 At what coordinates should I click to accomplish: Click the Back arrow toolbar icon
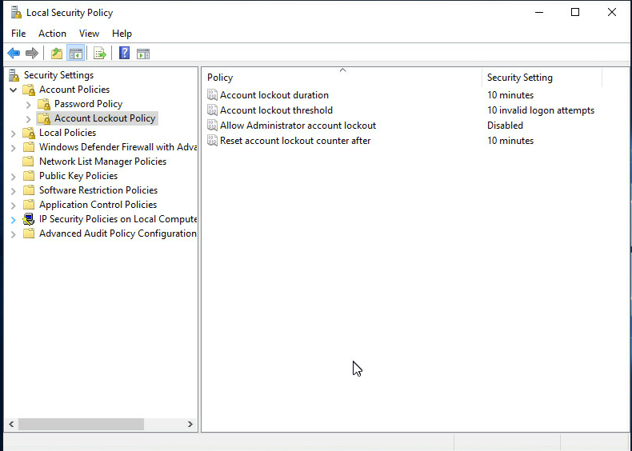[x=14, y=54]
